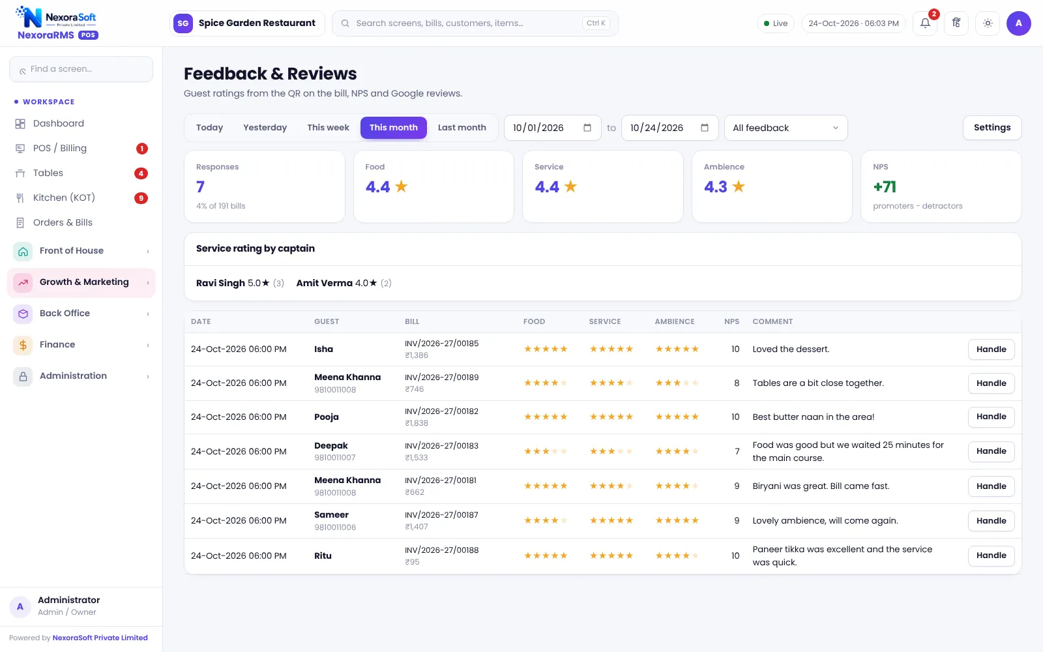
Task: Click the Back Office box icon
Action: tap(23, 314)
